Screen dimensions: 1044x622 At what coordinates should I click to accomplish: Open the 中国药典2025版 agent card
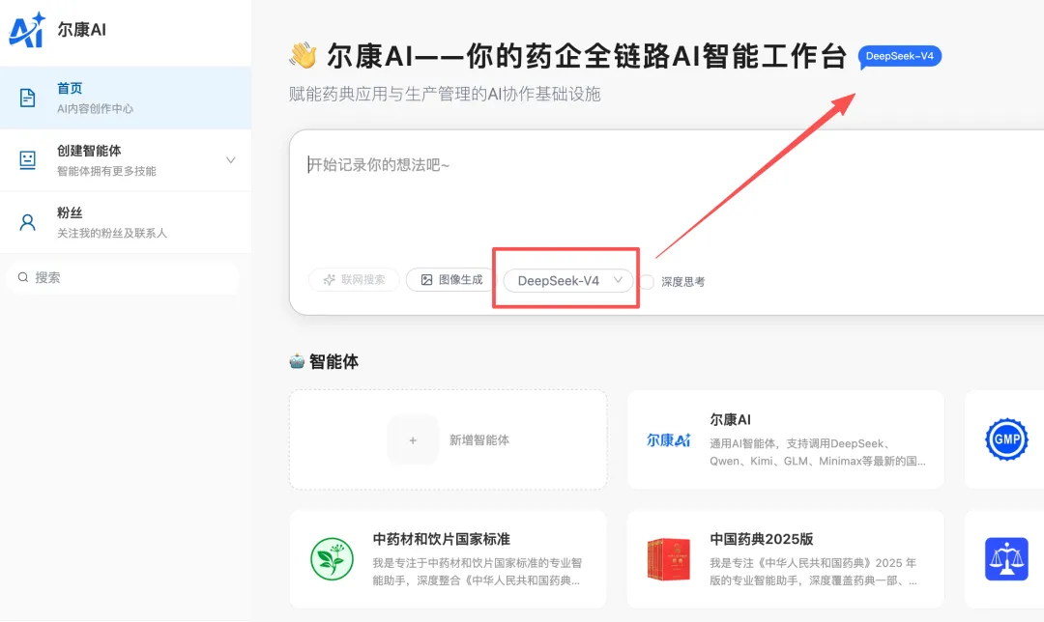786,559
